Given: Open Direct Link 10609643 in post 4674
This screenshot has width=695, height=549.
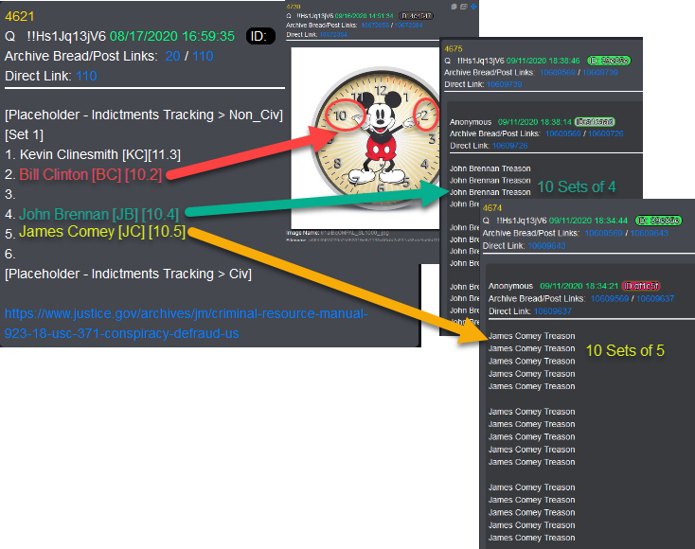Looking at the screenshot, I should (x=546, y=245).
